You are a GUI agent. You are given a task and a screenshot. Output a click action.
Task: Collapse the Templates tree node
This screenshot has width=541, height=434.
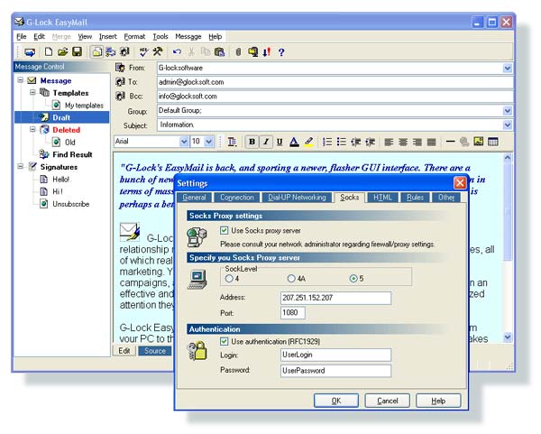coord(32,93)
